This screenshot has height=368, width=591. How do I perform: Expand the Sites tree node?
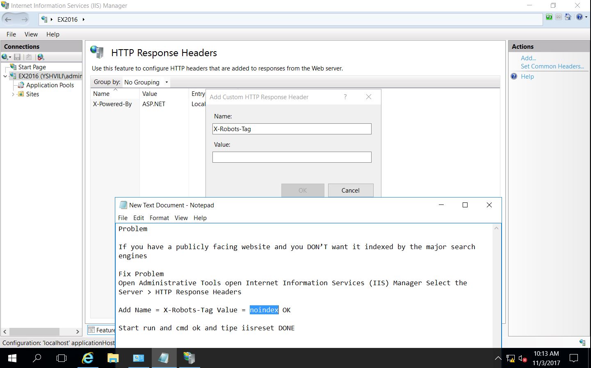coord(13,94)
